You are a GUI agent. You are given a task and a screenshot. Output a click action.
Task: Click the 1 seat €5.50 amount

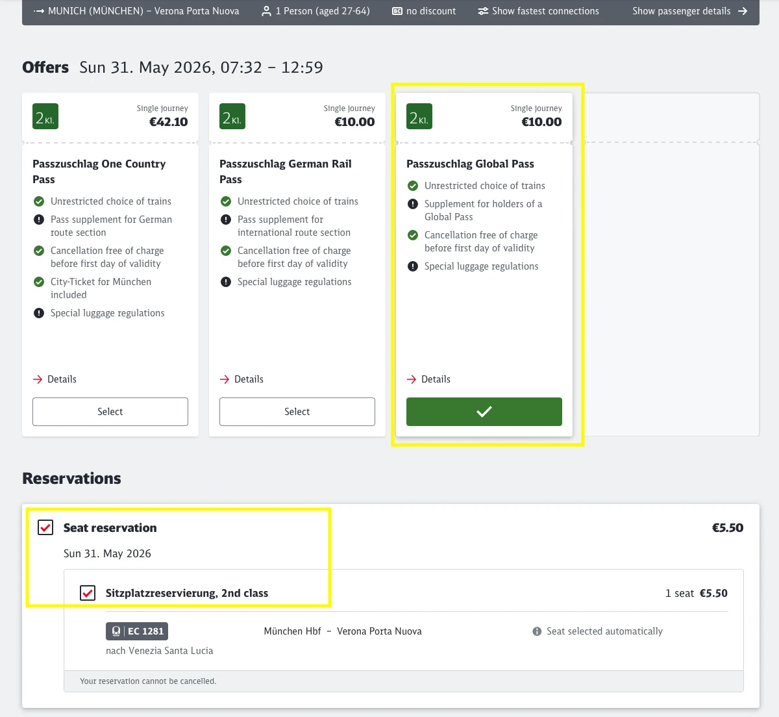pos(697,593)
